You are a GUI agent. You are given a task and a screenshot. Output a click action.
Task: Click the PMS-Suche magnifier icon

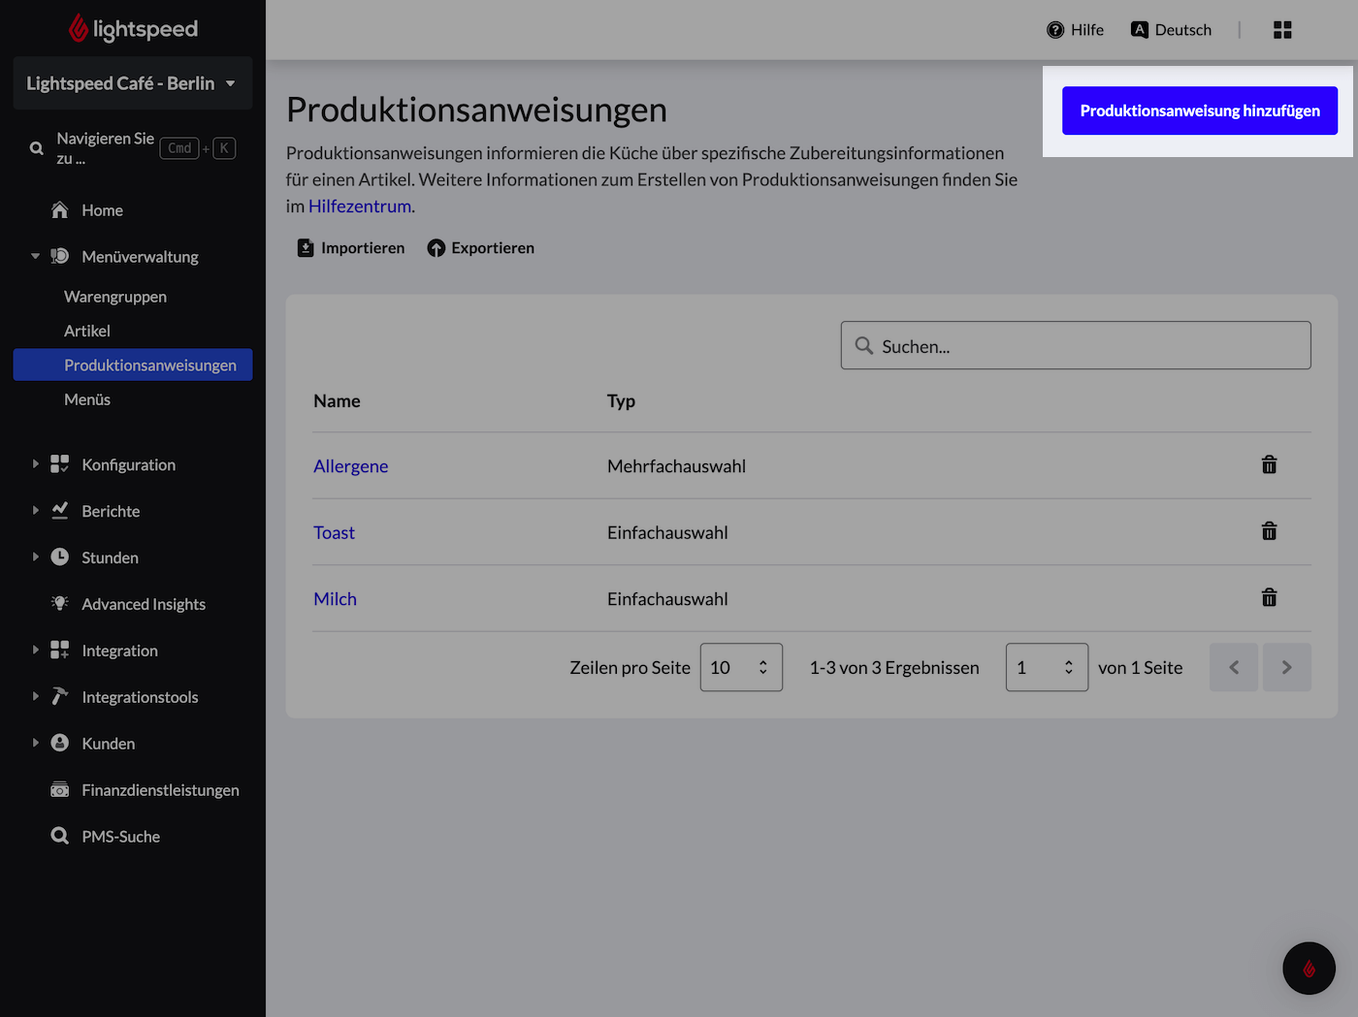coord(60,836)
